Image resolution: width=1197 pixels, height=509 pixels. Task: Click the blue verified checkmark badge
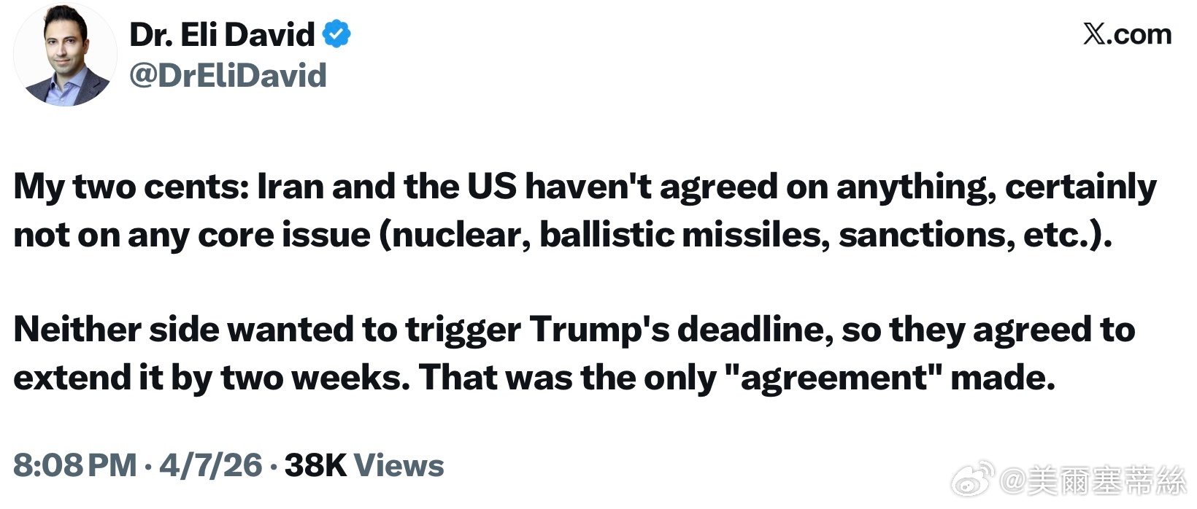tap(336, 34)
